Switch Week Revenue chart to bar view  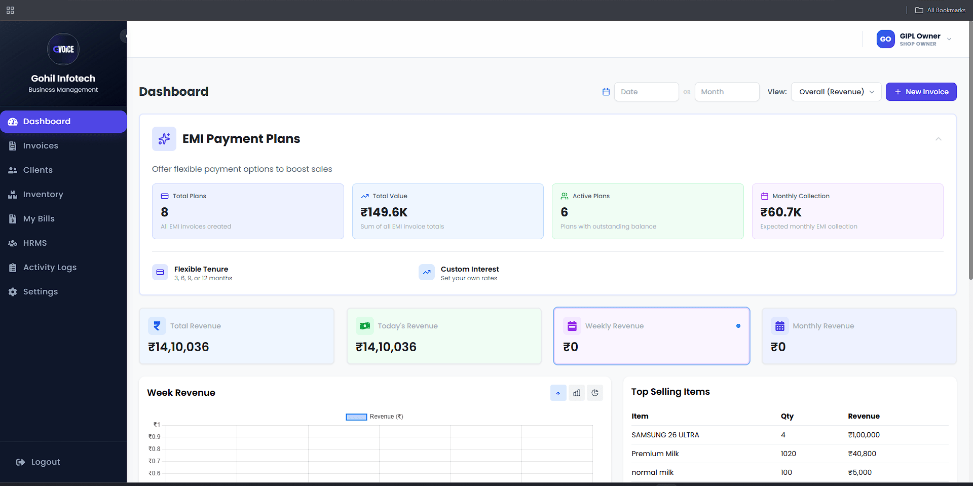(x=577, y=393)
